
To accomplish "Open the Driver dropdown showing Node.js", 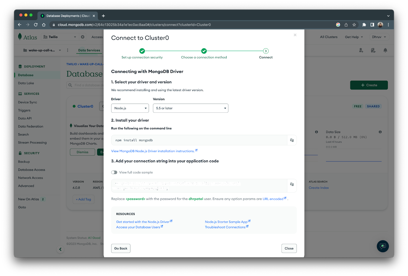I will (130, 108).
